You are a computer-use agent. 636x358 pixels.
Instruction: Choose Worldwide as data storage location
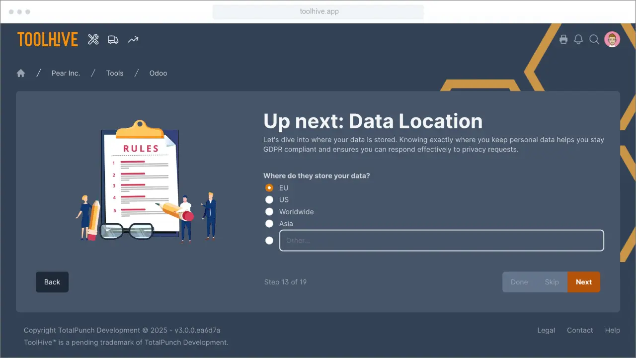click(x=269, y=211)
